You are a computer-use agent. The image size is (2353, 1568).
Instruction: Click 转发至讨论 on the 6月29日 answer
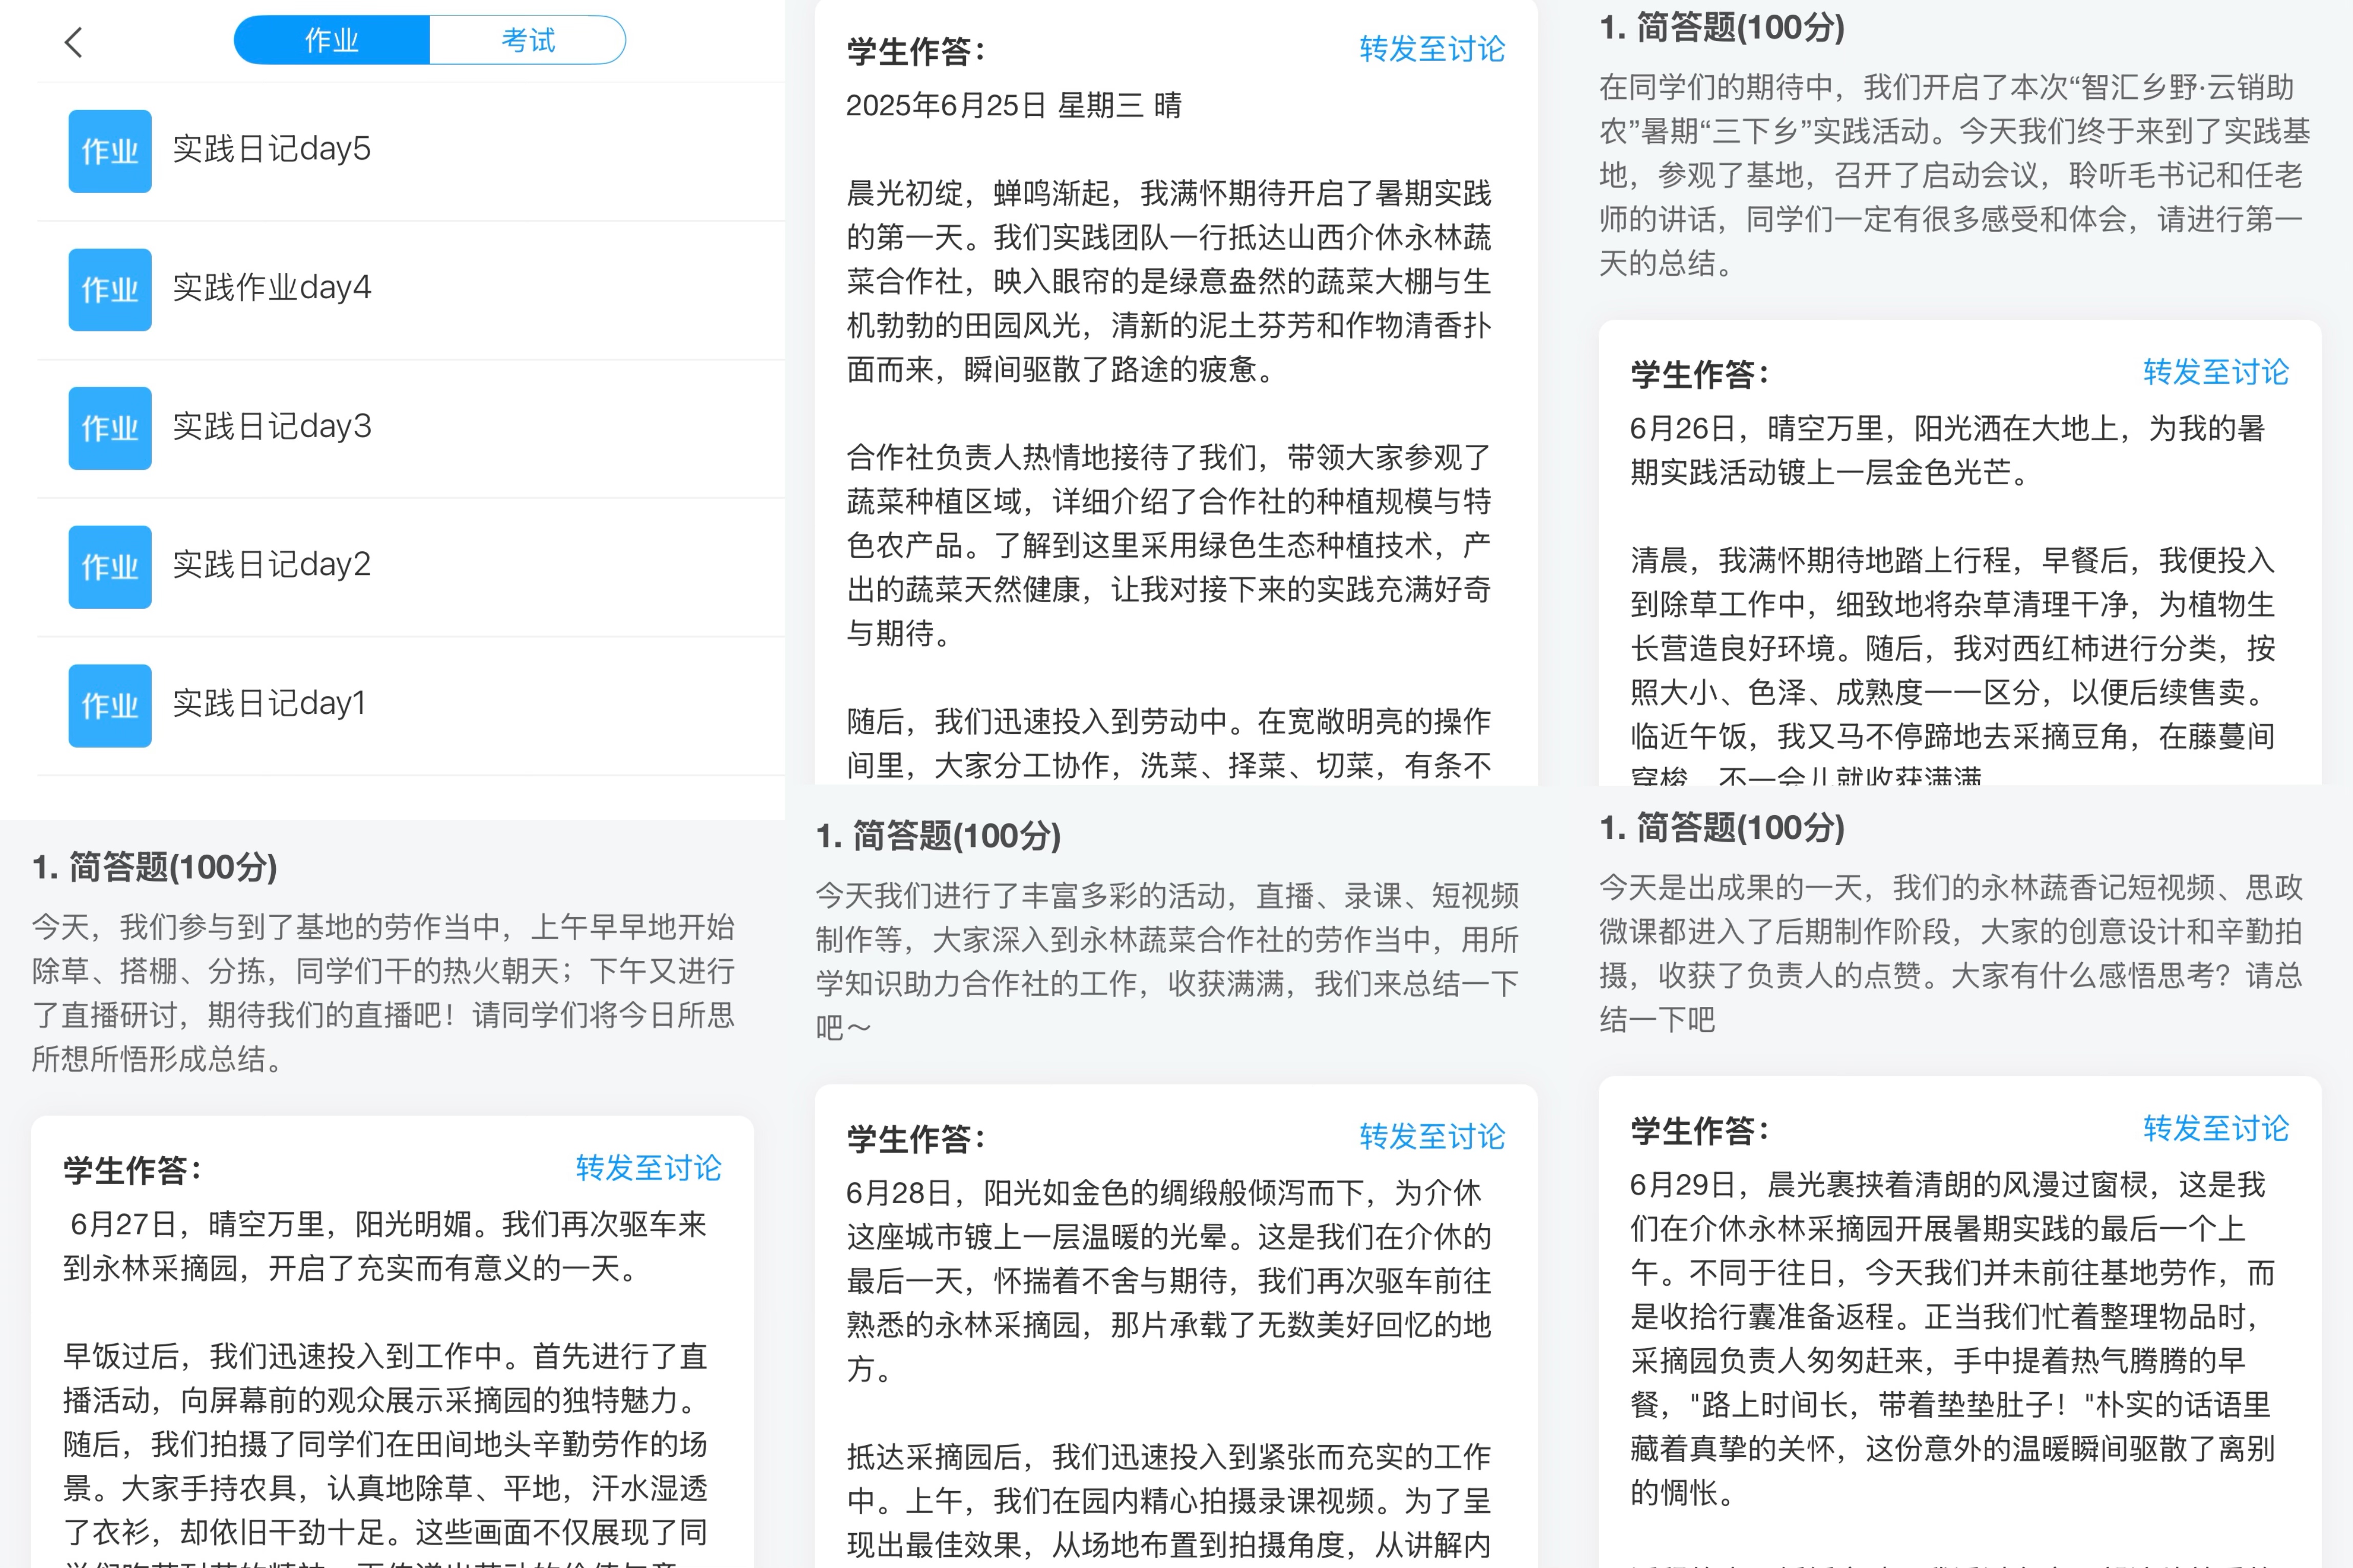pos(2215,1129)
